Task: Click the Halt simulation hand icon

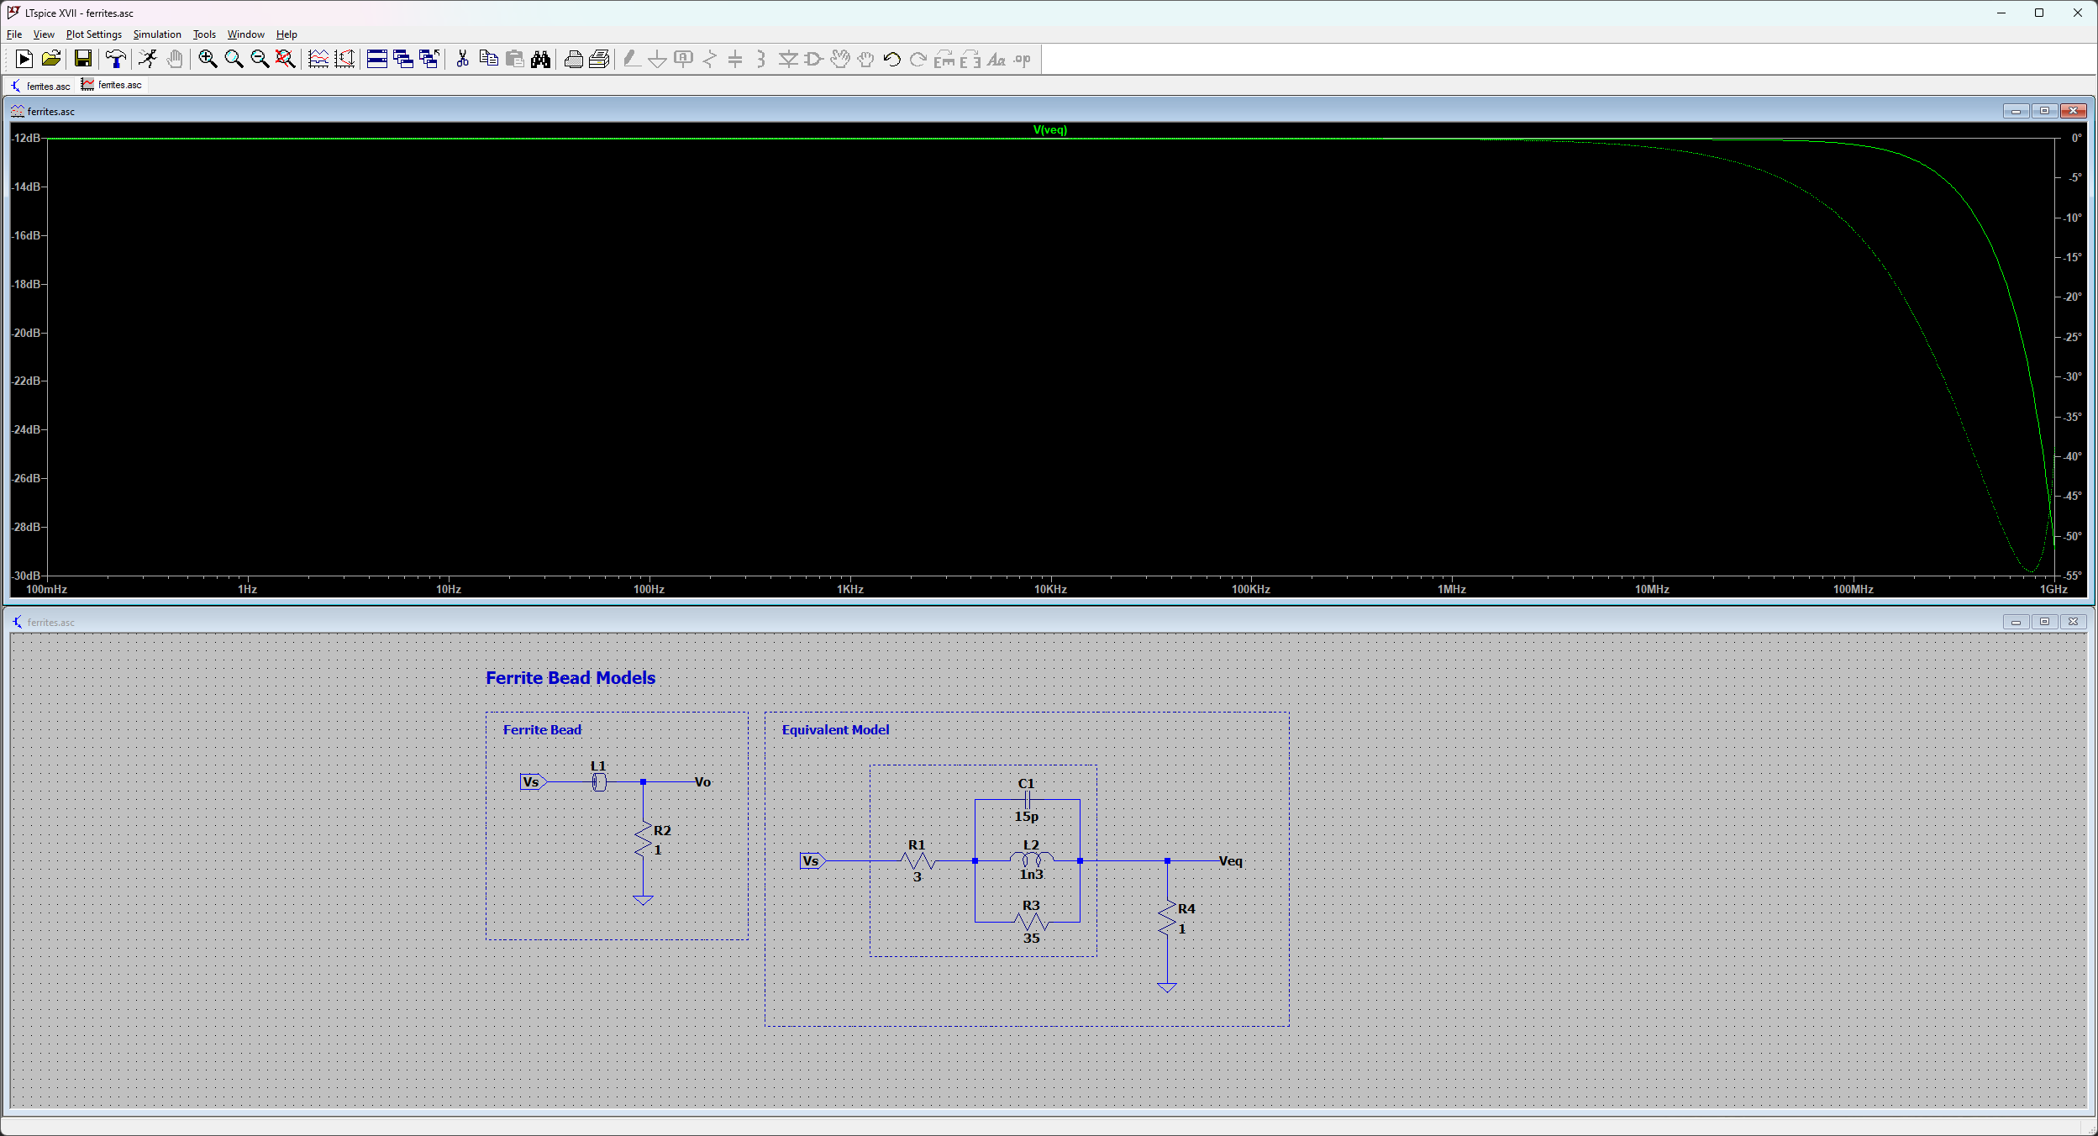Action: tap(175, 59)
